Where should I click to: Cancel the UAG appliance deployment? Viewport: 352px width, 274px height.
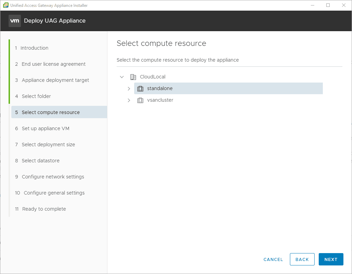pyautogui.click(x=273, y=259)
